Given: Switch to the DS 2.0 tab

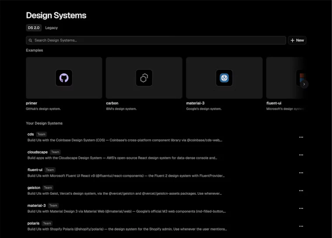Looking at the screenshot, I should pos(34,28).
